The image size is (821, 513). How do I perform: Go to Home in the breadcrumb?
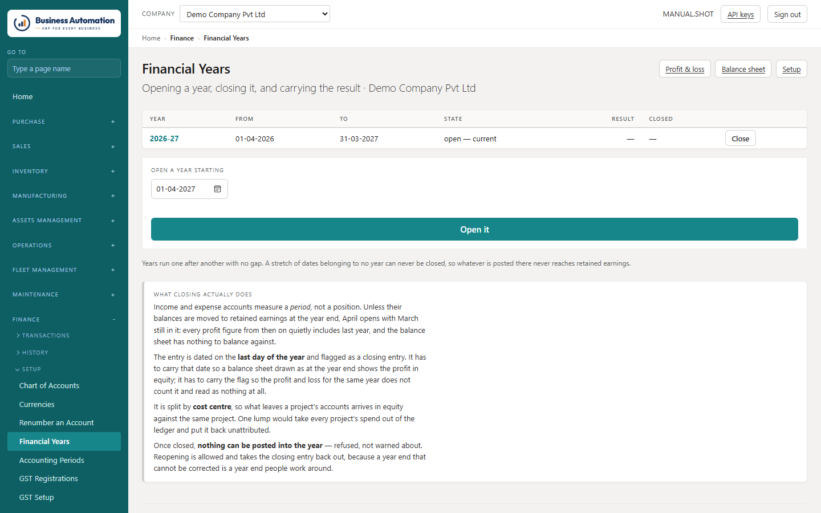pos(151,38)
